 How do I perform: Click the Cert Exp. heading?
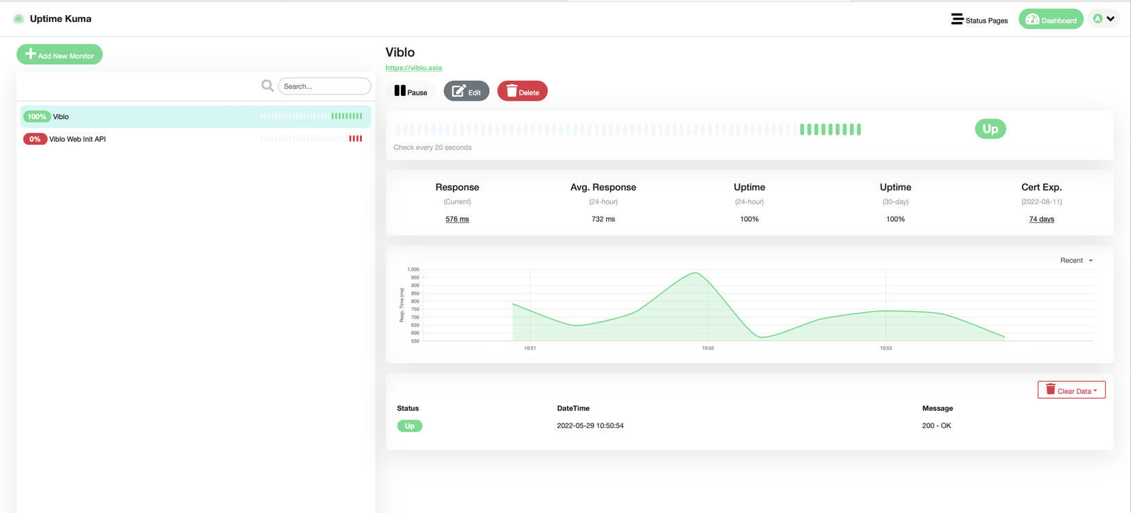(1041, 187)
